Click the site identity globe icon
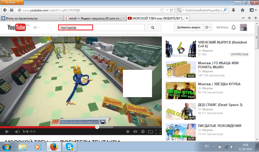This screenshot has height=152, width=259. coord(19,10)
